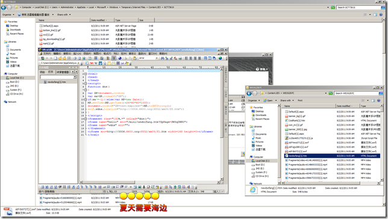Open the filter dropdown in UltraEdit file panel
Screen dimensions: 388x219
click(x=75, y=77)
